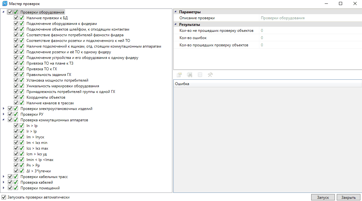The height and width of the screenshot is (201, 362).
Task: Click the properties sheet icon in results toolbar
Action: point(179,75)
